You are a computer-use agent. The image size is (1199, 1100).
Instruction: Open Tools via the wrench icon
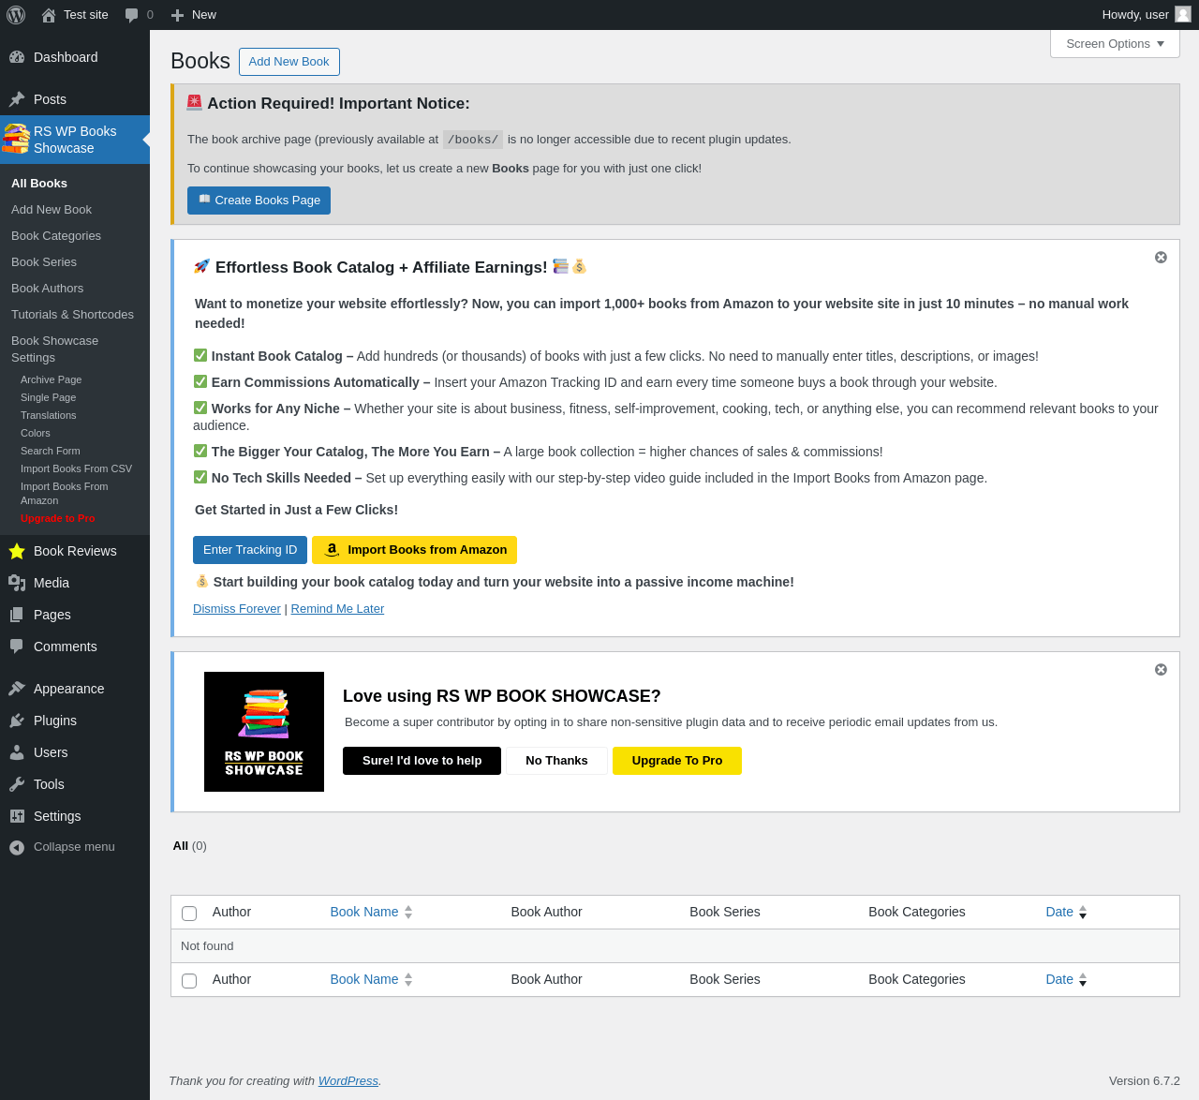[17, 784]
